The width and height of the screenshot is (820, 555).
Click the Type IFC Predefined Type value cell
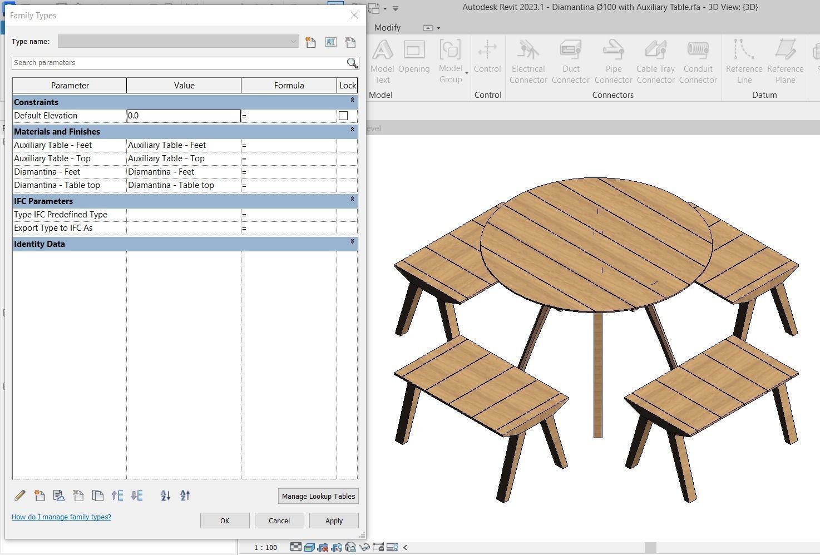point(184,215)
